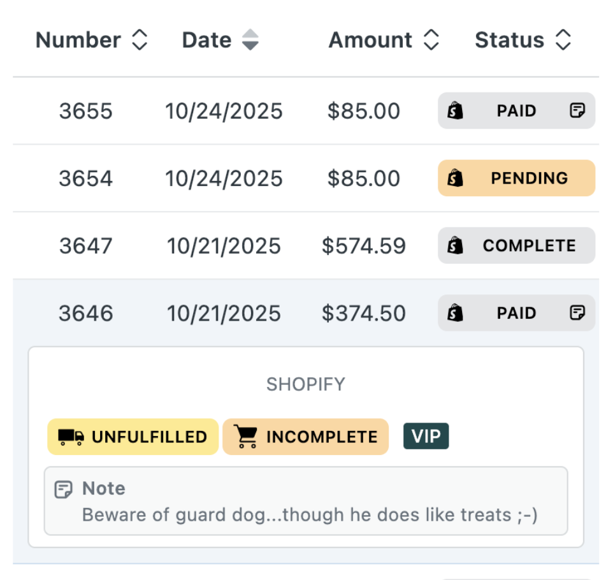613x580 pixels.
Task: Click the Shopify bag icon on order 3655
Action: tap(455, 110)
